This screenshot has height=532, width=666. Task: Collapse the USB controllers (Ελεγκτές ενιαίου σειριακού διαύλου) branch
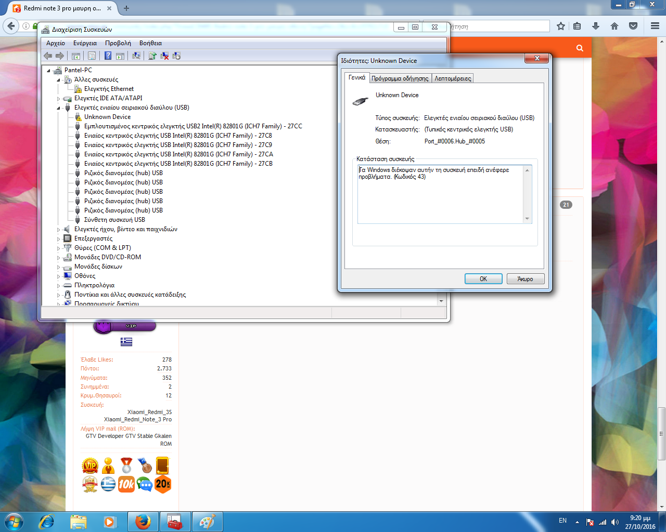[58, 108]
